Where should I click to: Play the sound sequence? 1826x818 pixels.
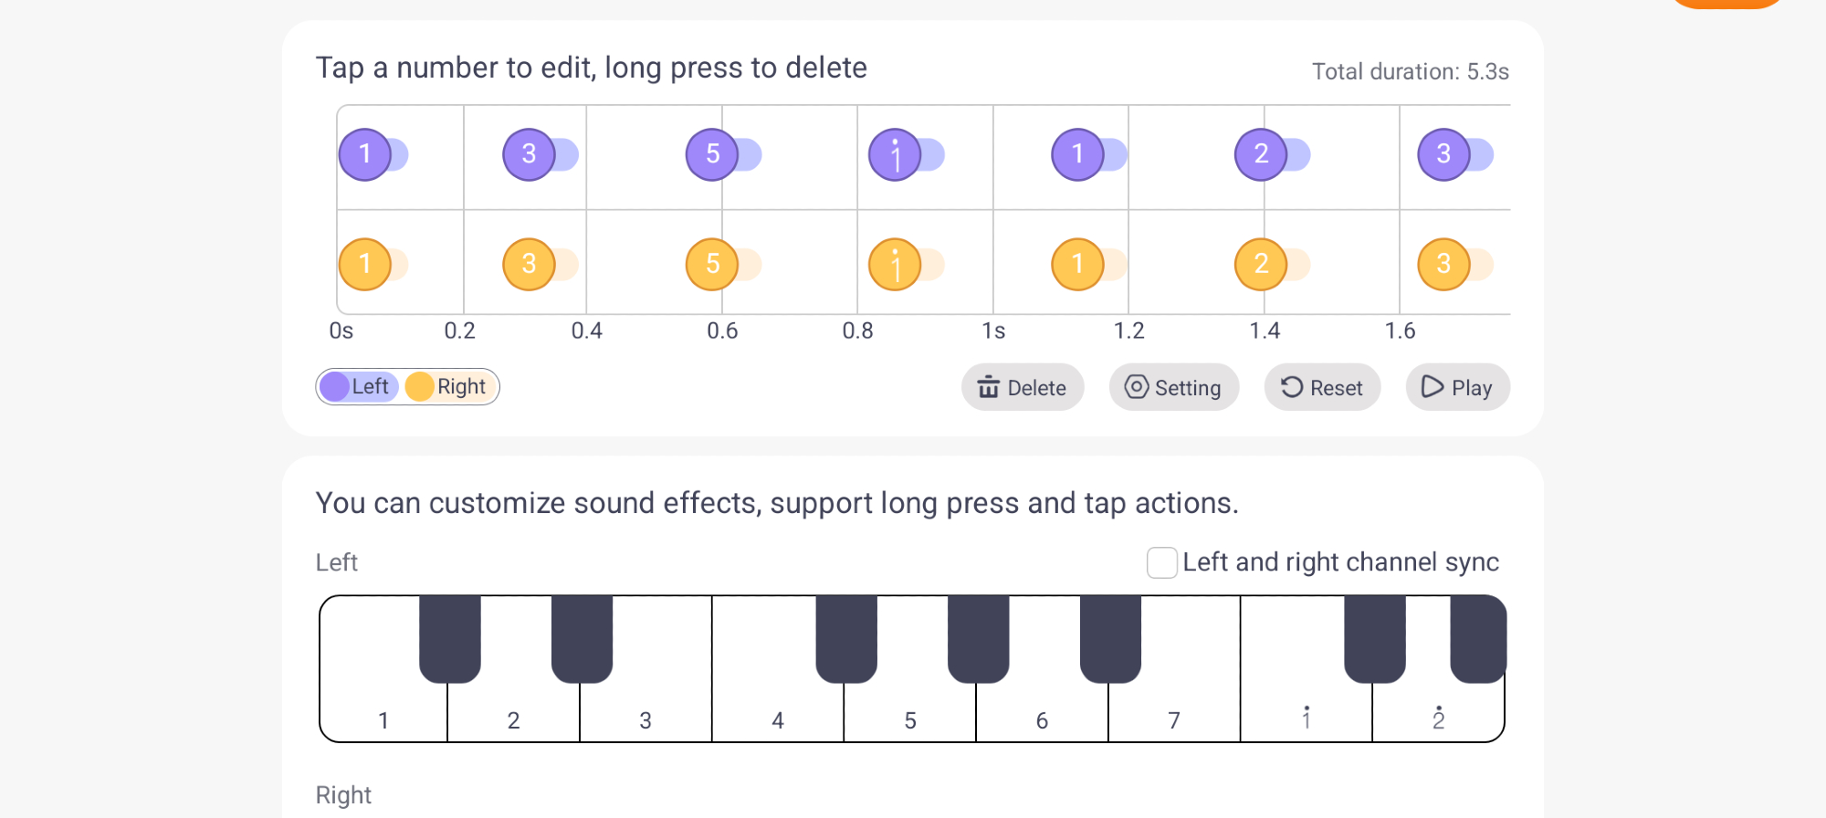tap(1457, 388)
